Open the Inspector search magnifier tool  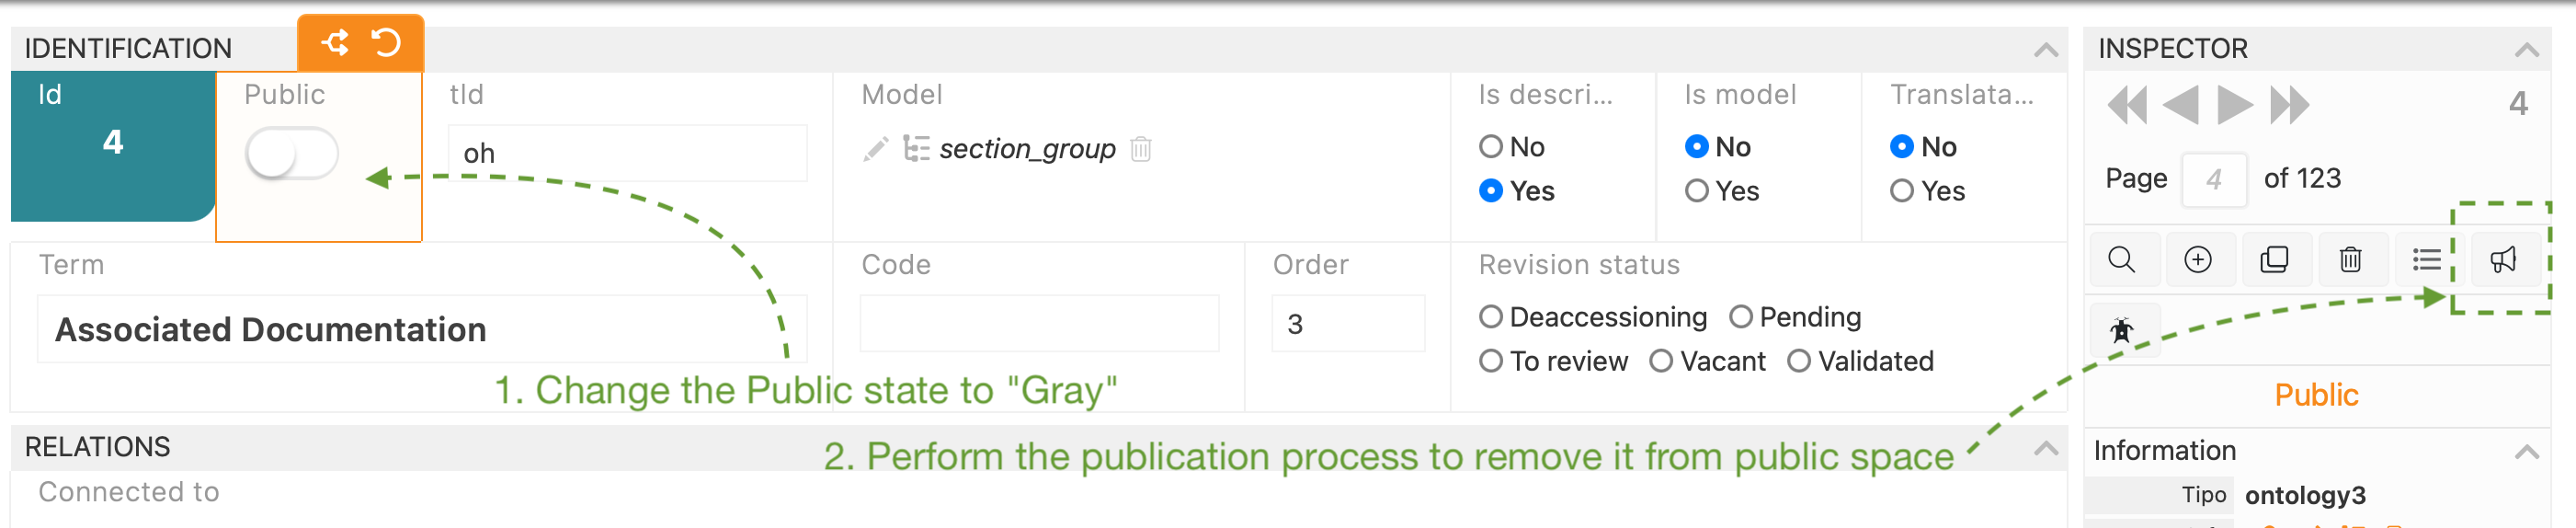click(2121, 260)
